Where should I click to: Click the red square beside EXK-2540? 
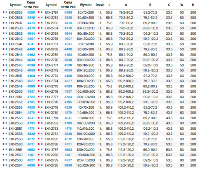(4, 39)
